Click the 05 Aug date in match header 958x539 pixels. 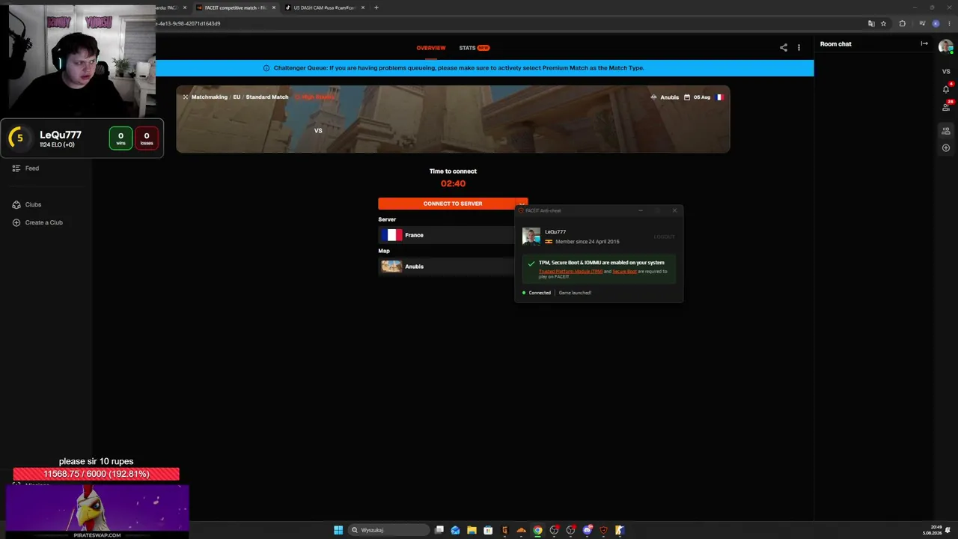[x=701, y=97]
